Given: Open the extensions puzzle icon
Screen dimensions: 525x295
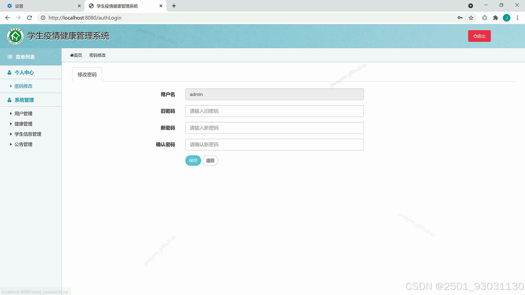Looking at the screenshot, I should pos(495,18).
